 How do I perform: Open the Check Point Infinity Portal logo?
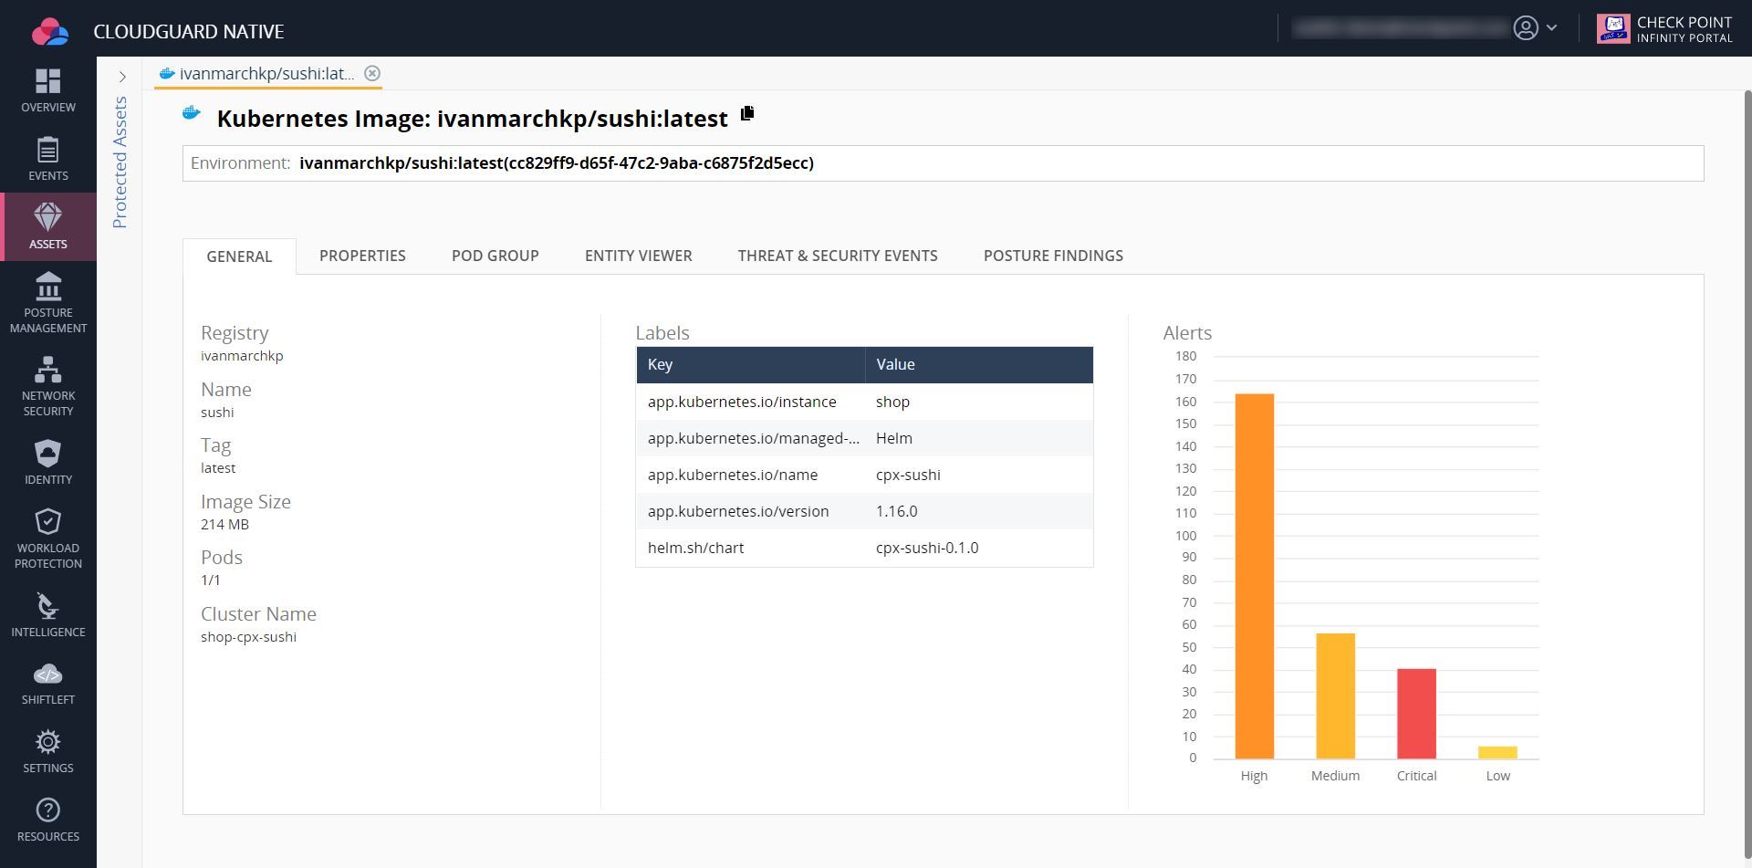coord(1665,28)
